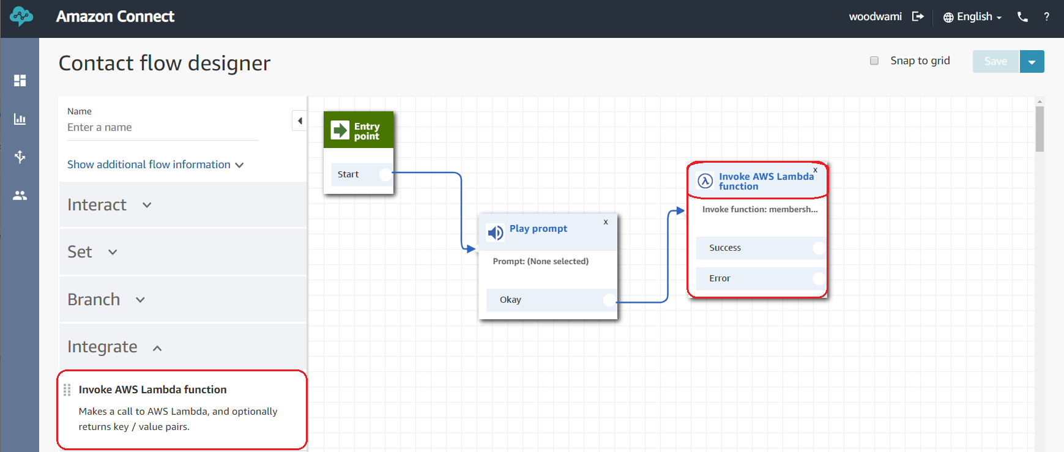Click the logout icon next to woodwami
The height and width of the screenshot is (452, 1064).
tap(918, 17)
